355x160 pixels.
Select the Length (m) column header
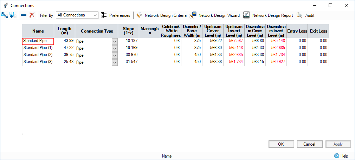tap(65, 31)
